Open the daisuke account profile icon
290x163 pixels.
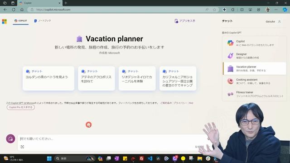pyautogui.click(x=280, y=21)
